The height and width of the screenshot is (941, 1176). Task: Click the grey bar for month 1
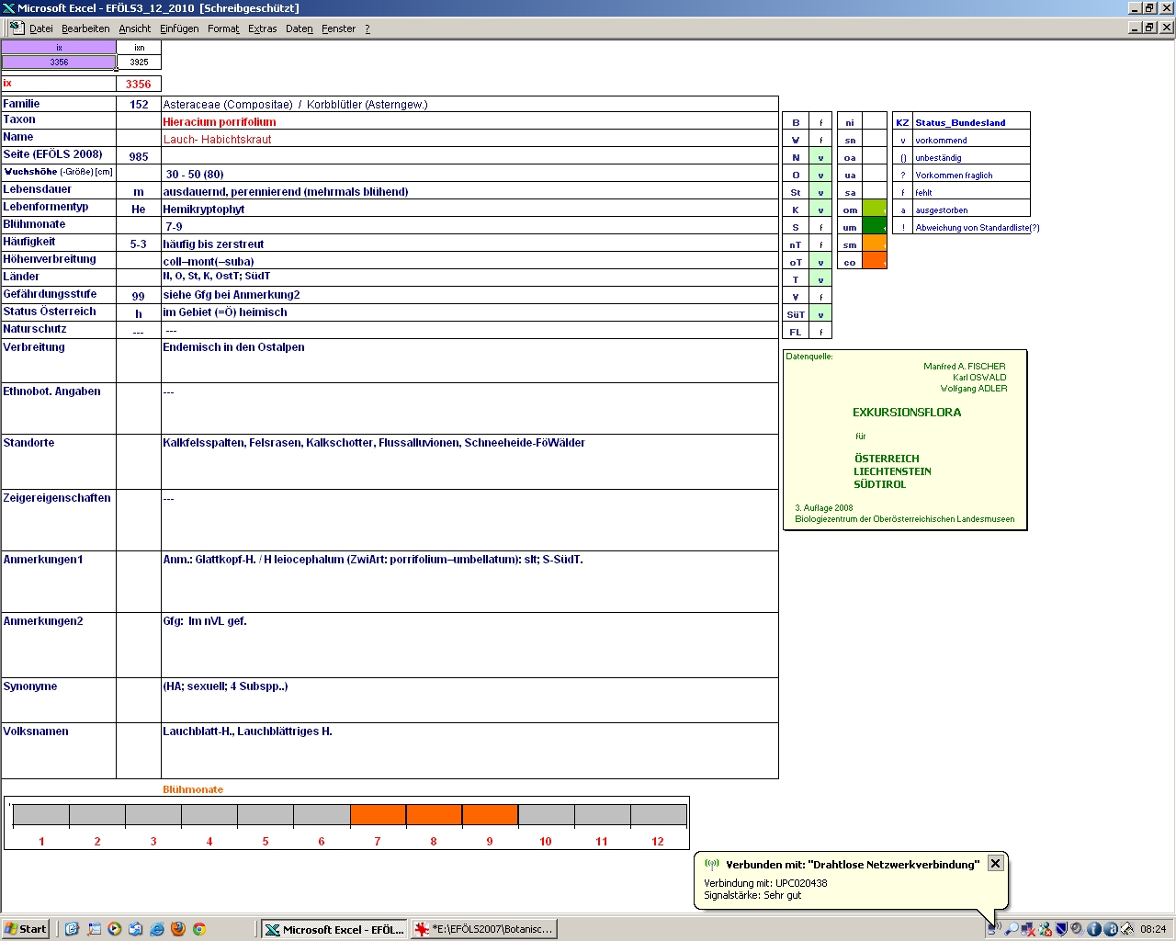tap(41, 815)
